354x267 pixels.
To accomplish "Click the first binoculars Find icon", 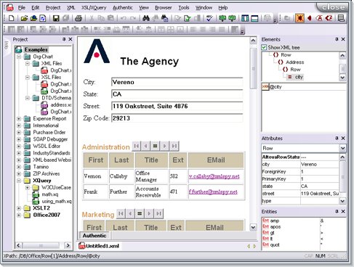I will click(x=146, y=18).
